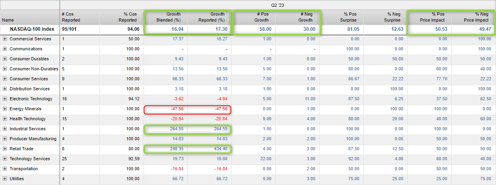This screenshot has width=496, height=185.
Task: Expand the Consumer Services row
Action: point(5,79)
